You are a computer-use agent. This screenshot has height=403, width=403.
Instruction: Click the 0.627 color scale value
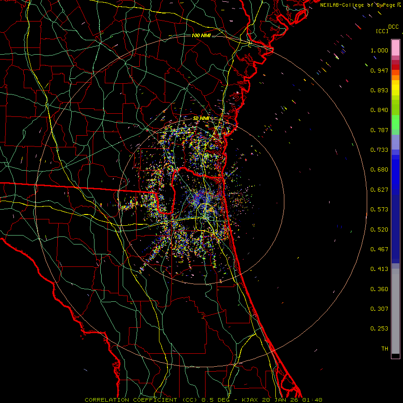point(379,190)
